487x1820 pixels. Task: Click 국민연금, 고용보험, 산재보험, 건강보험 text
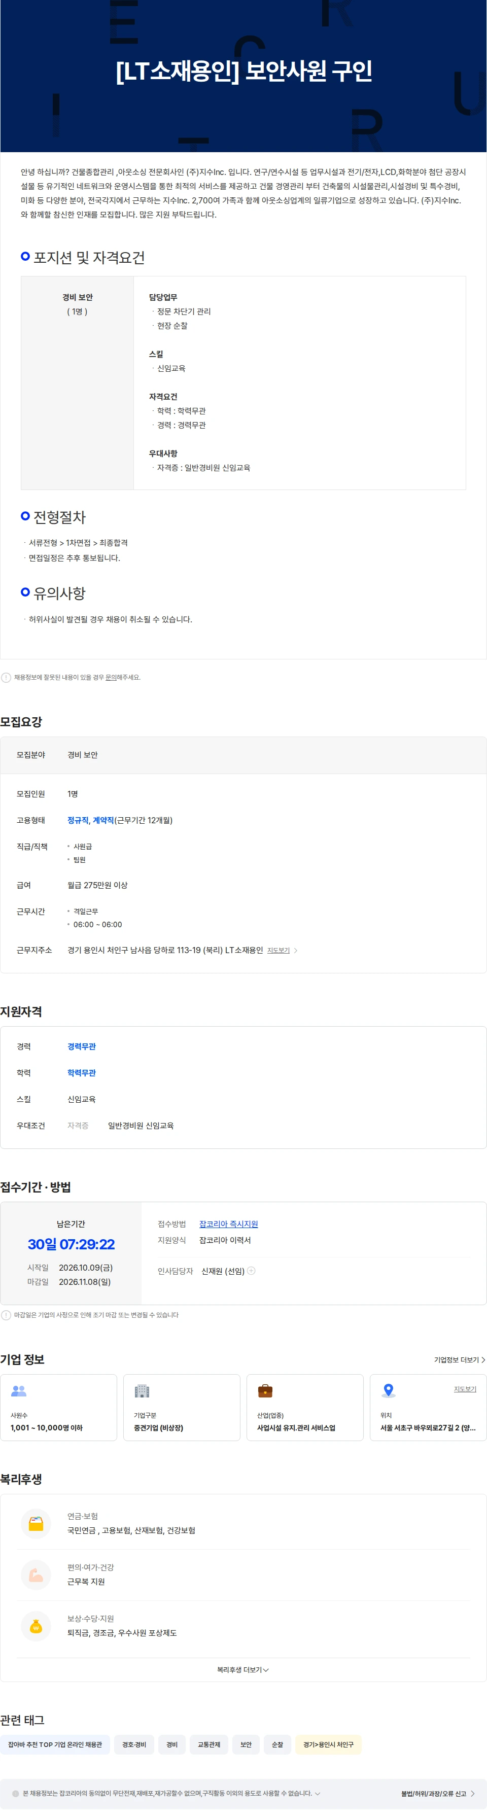(131, 1530)
